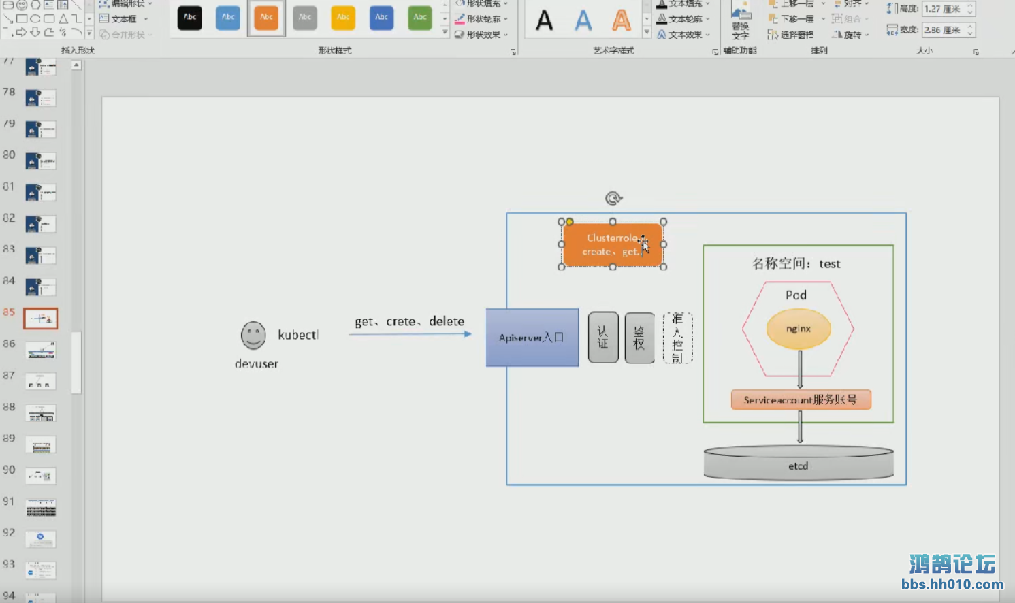Viewport: 1015px width, 603px height.
Task: Apply the green Abc shape style
Action: 420,18
